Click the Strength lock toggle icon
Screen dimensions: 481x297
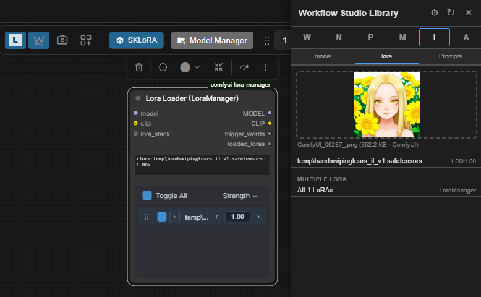(x=255, y=196)
